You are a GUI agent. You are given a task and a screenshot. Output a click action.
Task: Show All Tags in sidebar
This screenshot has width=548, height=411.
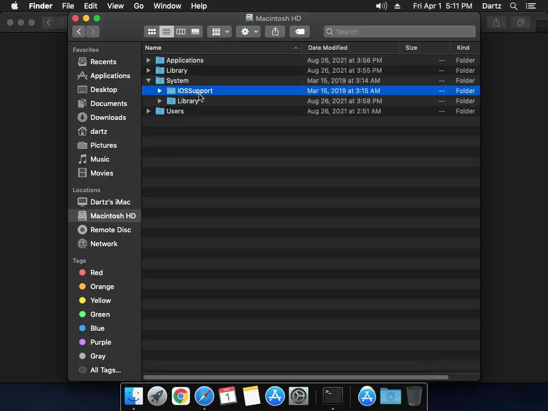click(105, 370)
